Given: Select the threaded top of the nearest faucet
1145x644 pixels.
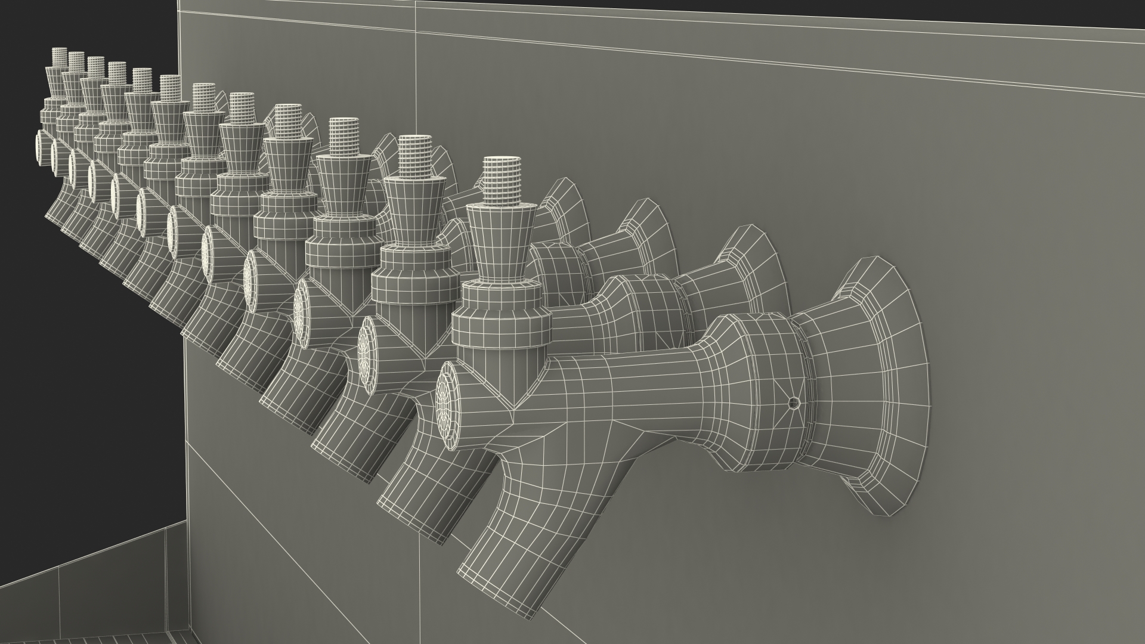Looking at the screenshot, I should coord(502,179).
